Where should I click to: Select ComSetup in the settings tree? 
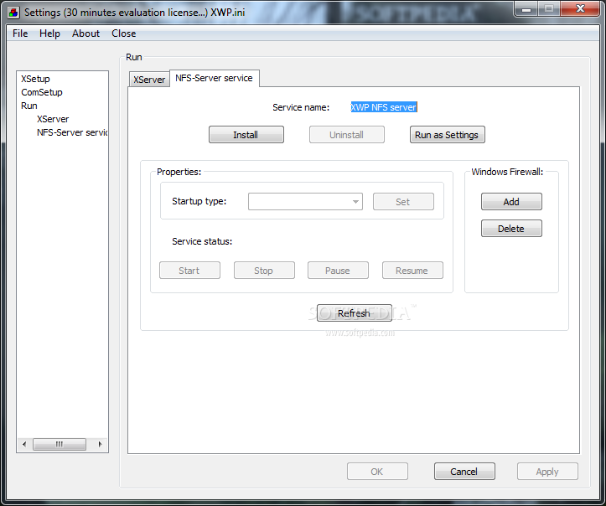pyautogui.click(x=42, y=92)
